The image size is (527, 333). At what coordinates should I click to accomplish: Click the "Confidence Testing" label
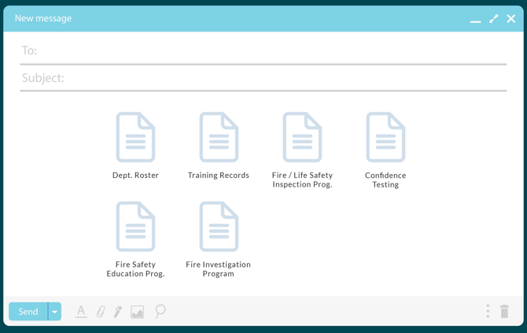385,180
